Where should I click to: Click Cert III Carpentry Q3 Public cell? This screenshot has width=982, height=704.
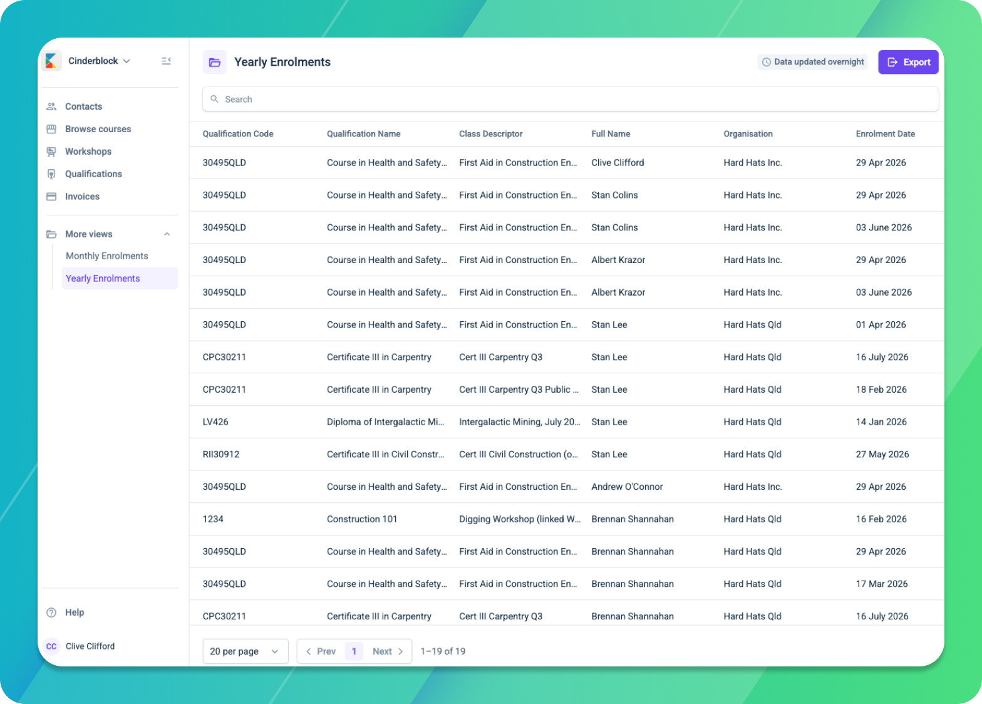(x=519, y=390)
